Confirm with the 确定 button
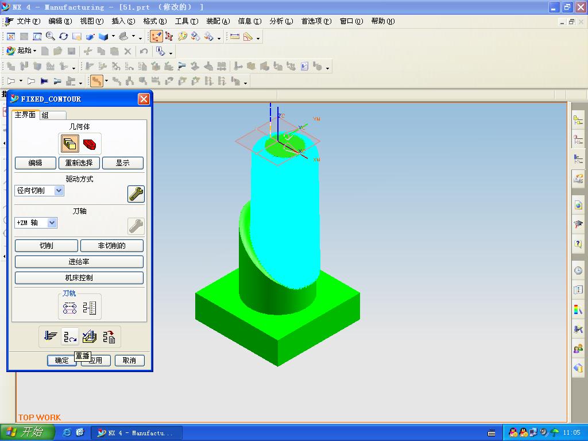Screen dimensions: 588x441 61,361
